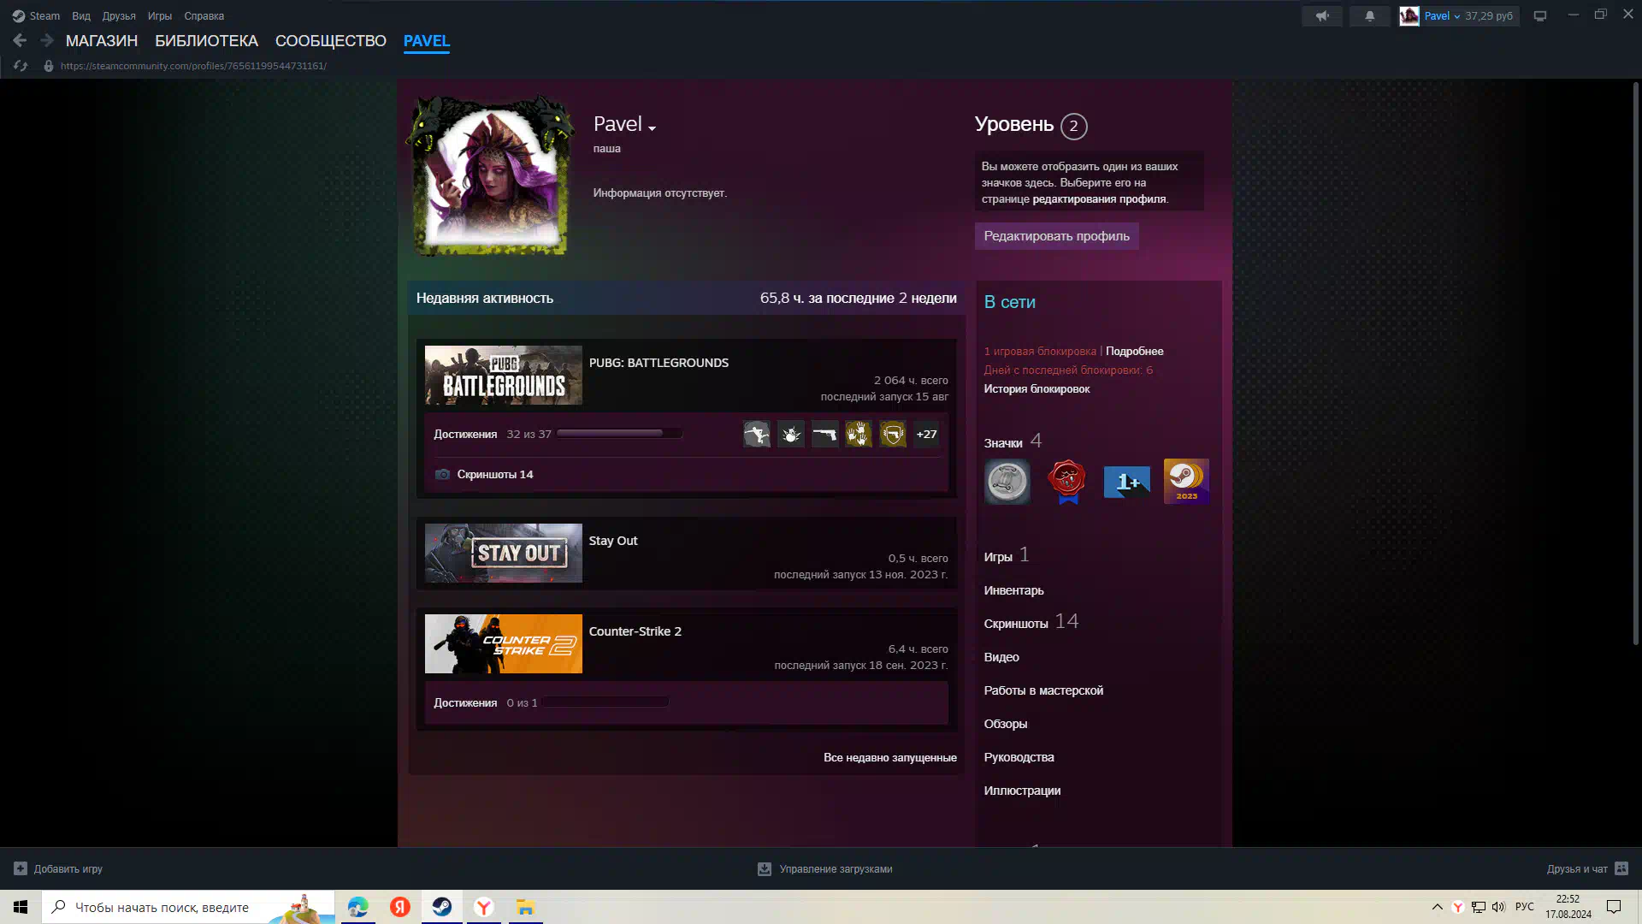Open the Вид menu
Viewport: 1642px width, 924px height.
(x=81, y=15)
